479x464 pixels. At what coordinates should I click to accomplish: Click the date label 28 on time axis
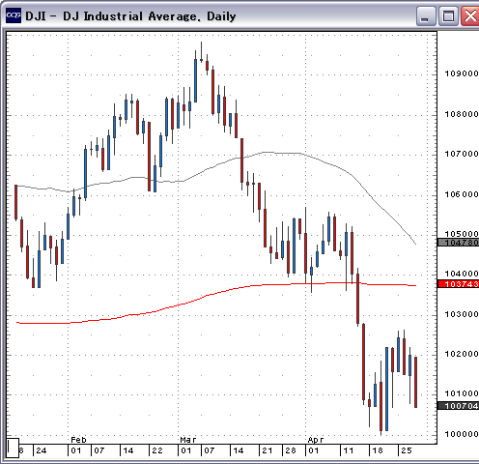click(291, 450)
